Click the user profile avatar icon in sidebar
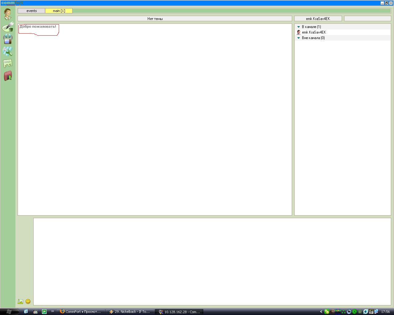 coord(8,14)
